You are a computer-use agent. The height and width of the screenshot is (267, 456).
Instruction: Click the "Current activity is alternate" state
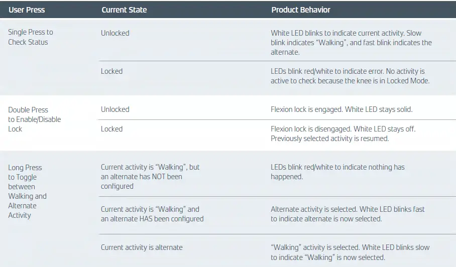(x=142, y=247)
